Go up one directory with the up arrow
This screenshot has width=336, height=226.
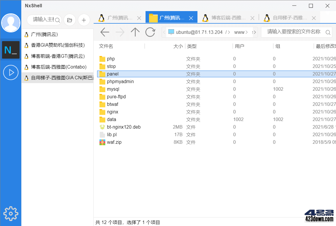(x=135, y=32)
